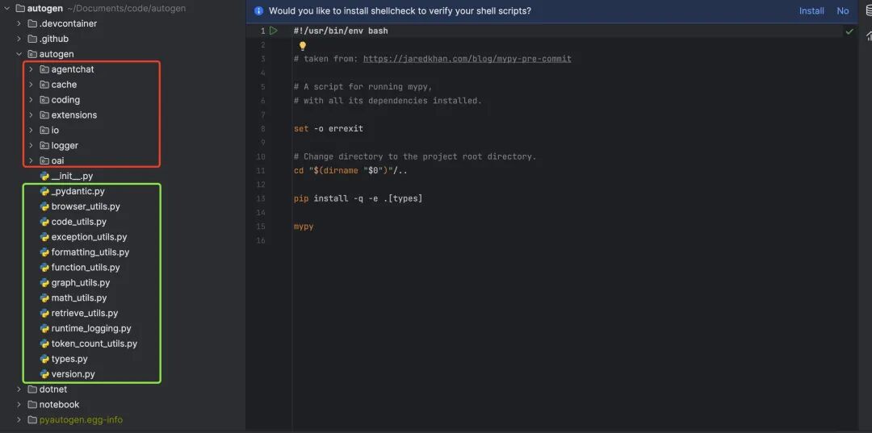Image resolution: width=872 pixels, height=433 pixels.
Task: Click the green checkmark inspection icon
Action: point(849,31)
